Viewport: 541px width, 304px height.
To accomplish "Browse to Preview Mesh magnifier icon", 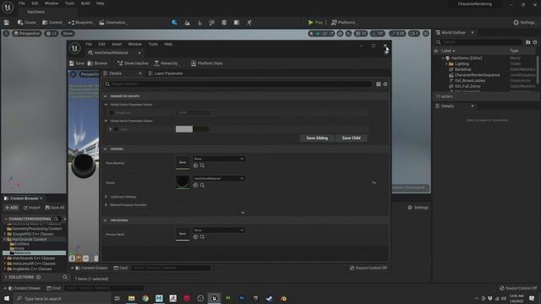I will [x=202, y=237].
